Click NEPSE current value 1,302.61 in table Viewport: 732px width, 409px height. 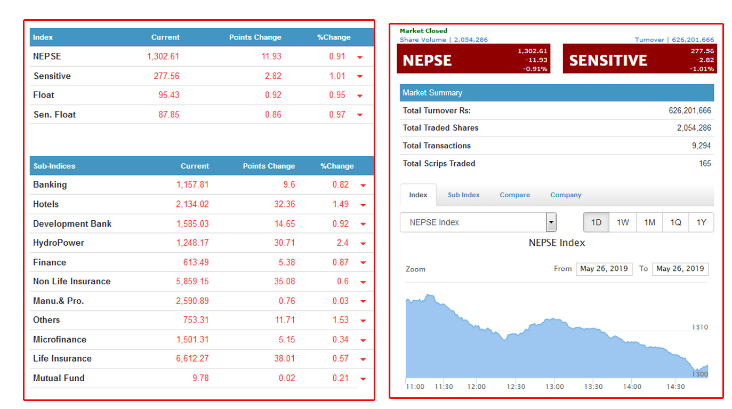point(163,57)
